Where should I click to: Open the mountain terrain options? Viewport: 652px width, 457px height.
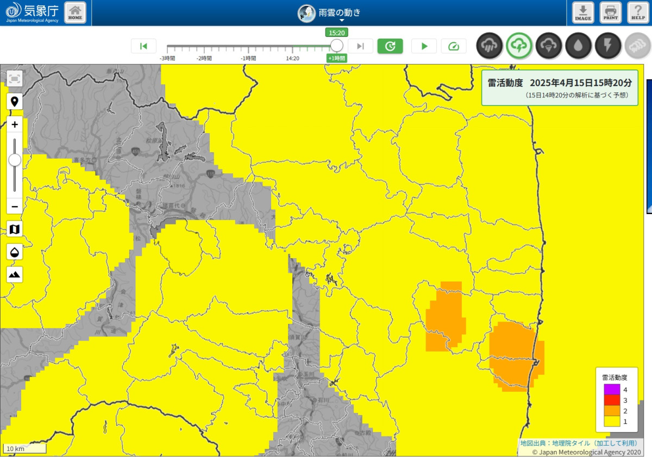(15, 274)
